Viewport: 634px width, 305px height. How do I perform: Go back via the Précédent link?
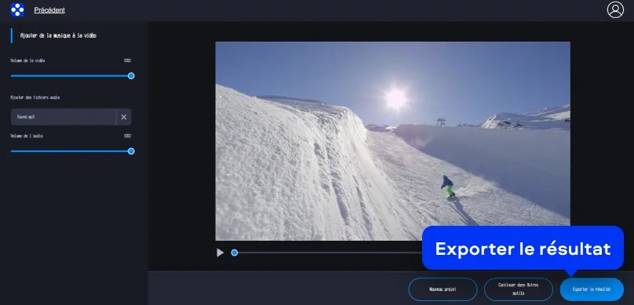49,10
